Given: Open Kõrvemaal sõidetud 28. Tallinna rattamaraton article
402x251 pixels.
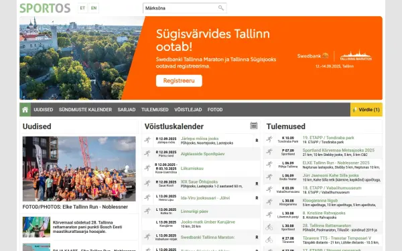Looking at the screenshot, I should 87,227.
